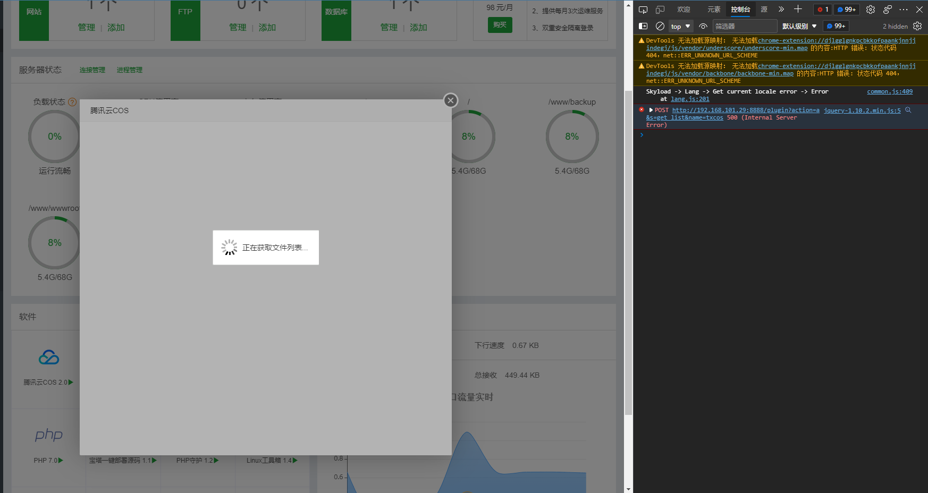Switch to the Sources tab in DevTools

pyautogui.click(x=764, y=10)
